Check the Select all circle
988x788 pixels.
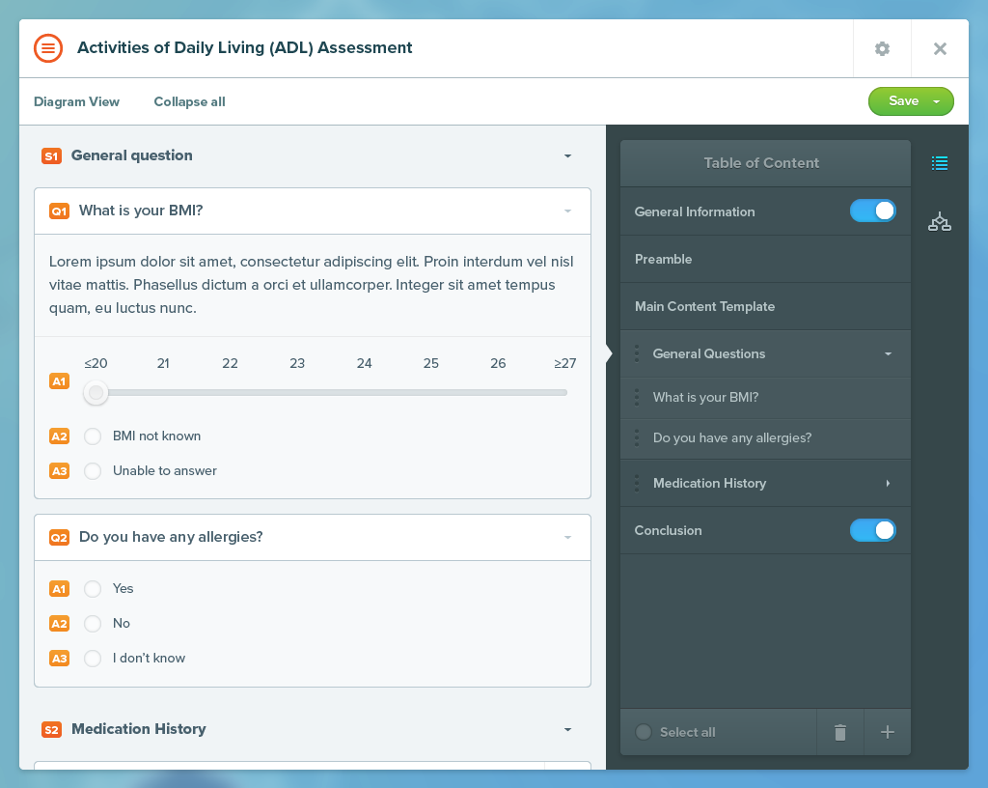click(x=644, y=732)
